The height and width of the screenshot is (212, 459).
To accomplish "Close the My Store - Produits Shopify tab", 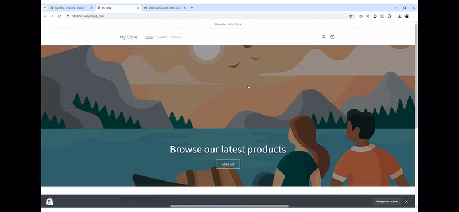I will click(91, 8).
